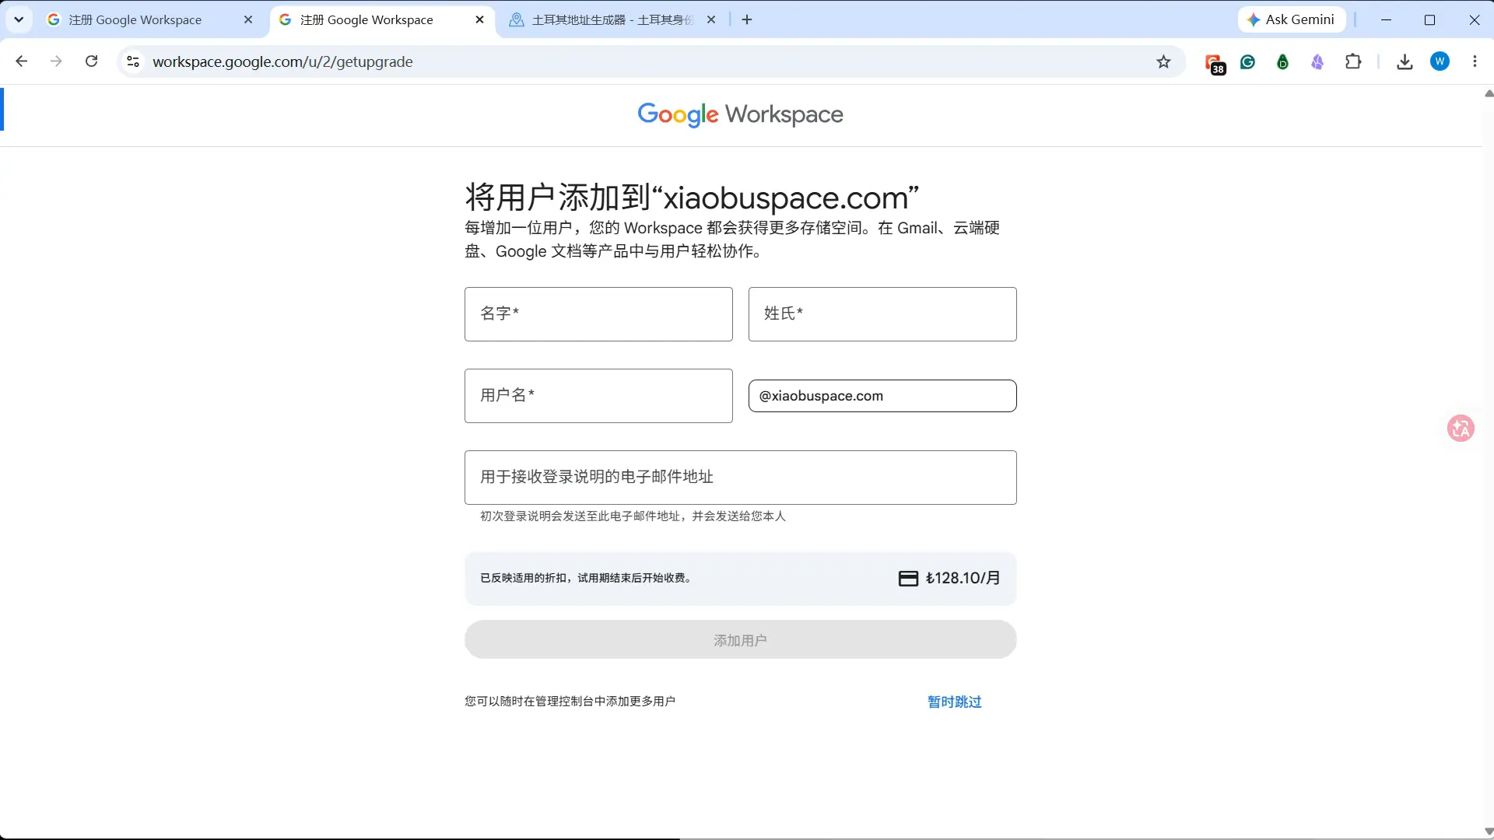Open the Downloads tray
The height and width of the screenshot is (840, 1494).
coord(1405,61)
